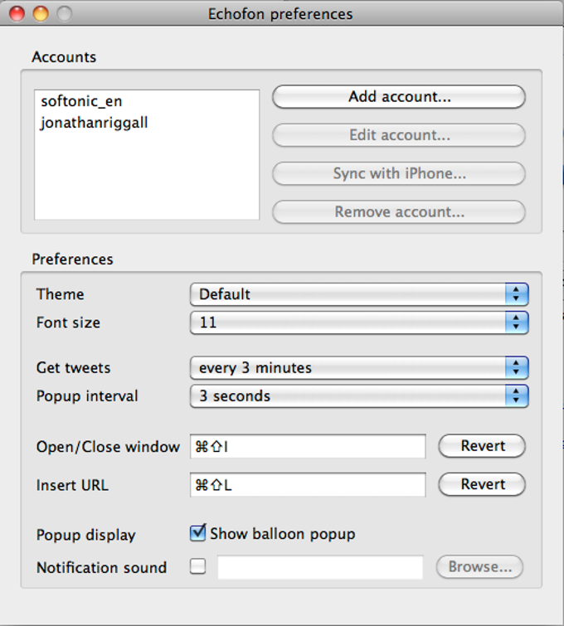This screenshot has height=626, width=564.
Task: Uncheck the Show balloon popup checkbox
Action: click(x=198, y=533)
